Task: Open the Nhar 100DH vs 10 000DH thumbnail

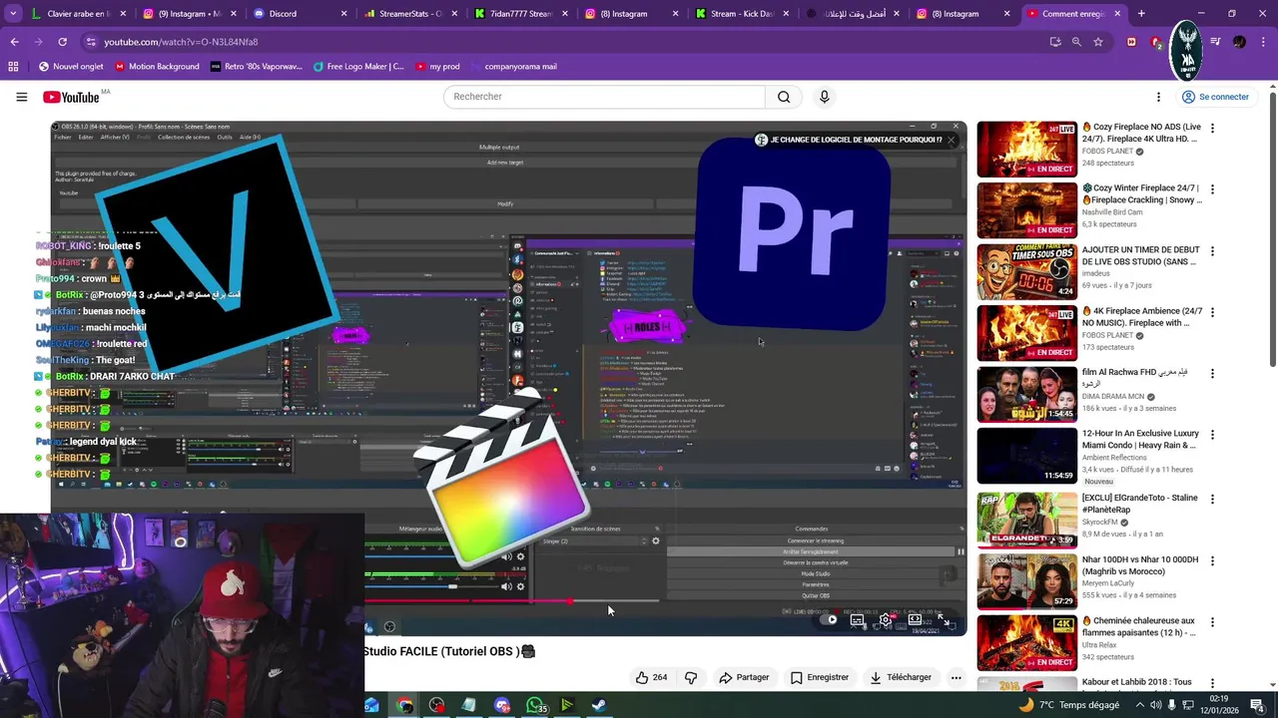Action: click(x=1026, y=581)
